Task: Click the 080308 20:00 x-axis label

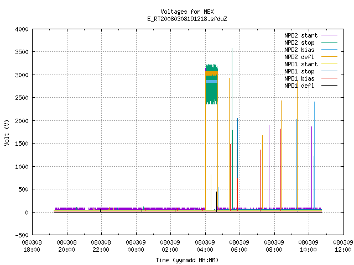Action: pyautogui.click(x=66, y=246)
